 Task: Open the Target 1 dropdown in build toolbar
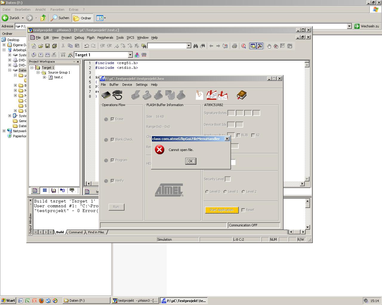(x=130, y=55)
